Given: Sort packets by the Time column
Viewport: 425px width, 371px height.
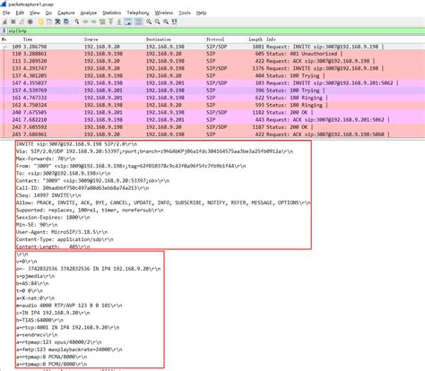Looking at the screenshot, I should pyautogui.click(x=28, y=39).
